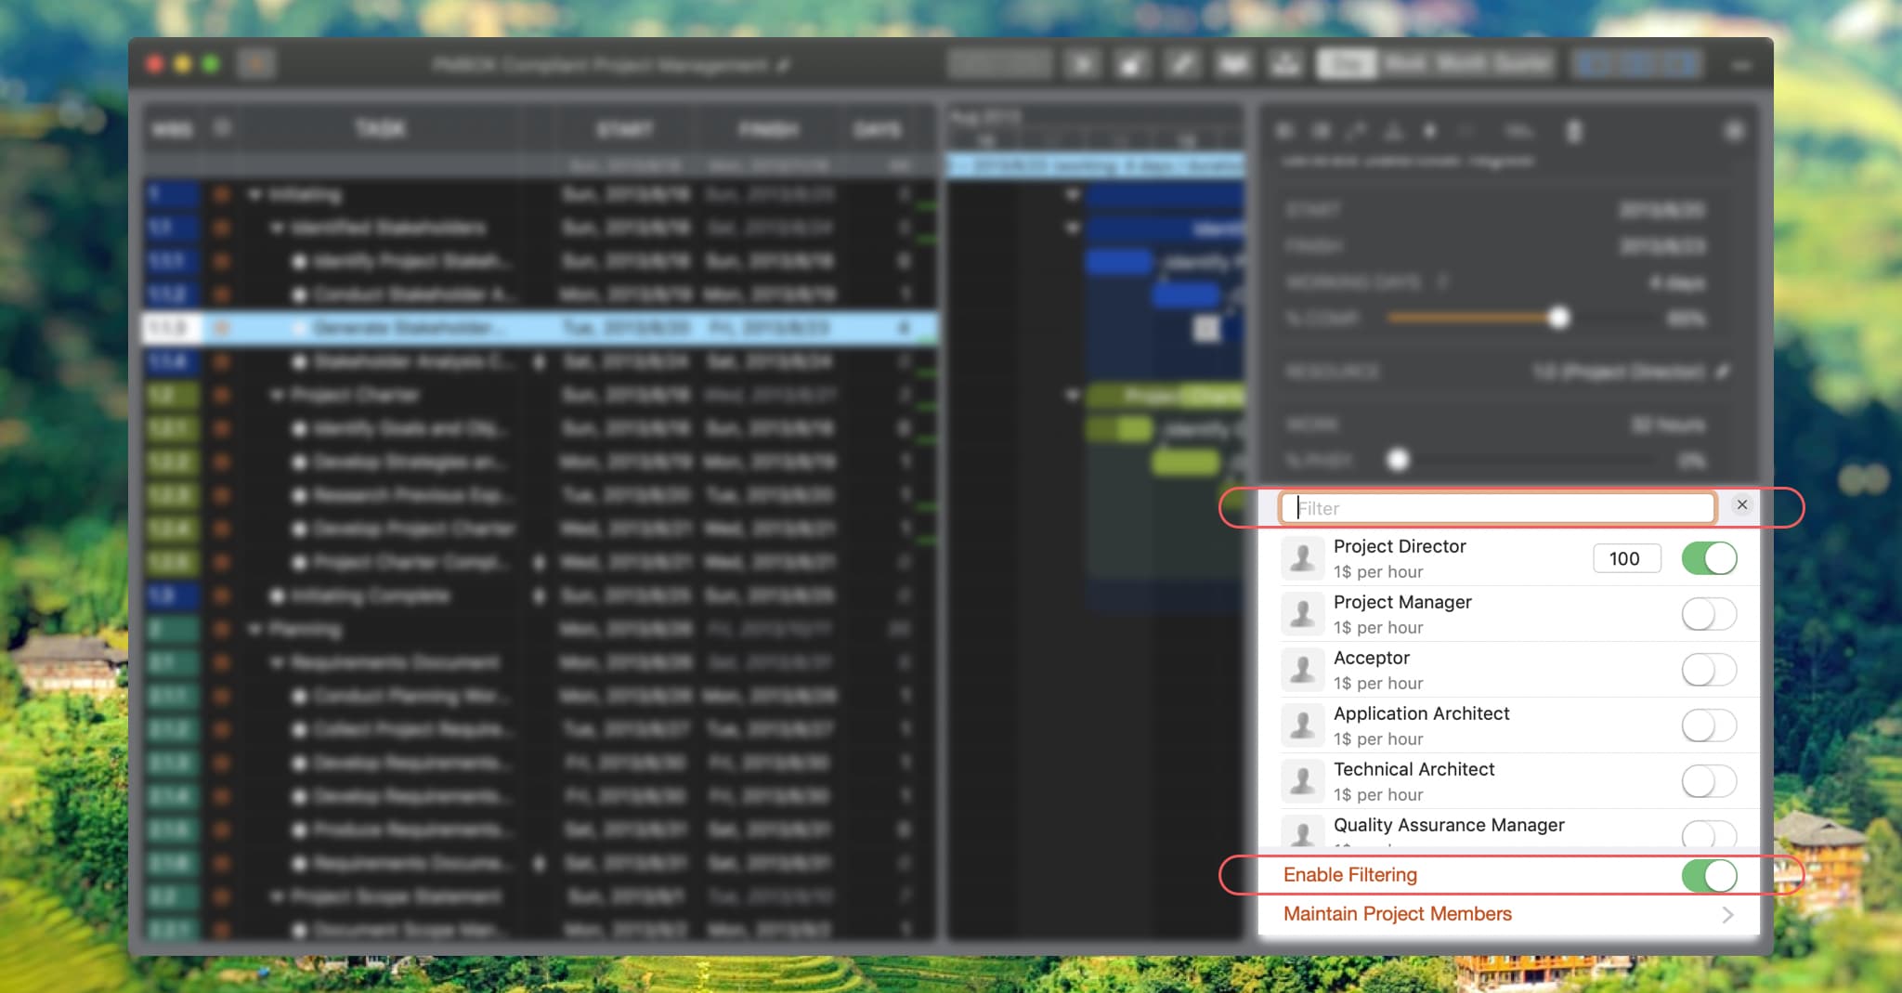Click the percent complete slider handle
Viewport: 1902px width, 993px height.
(1558, 318)
